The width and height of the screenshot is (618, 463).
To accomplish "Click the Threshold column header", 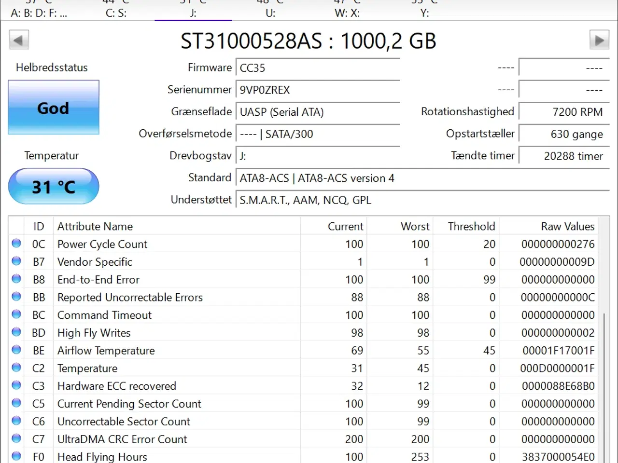I will click(x=466, y=226).
